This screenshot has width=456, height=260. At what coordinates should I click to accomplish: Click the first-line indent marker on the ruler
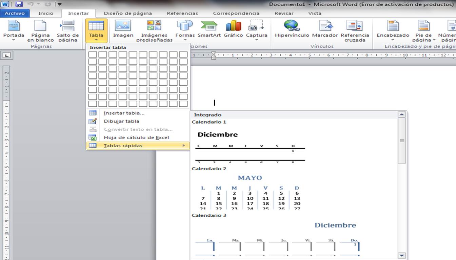[214, 53]
